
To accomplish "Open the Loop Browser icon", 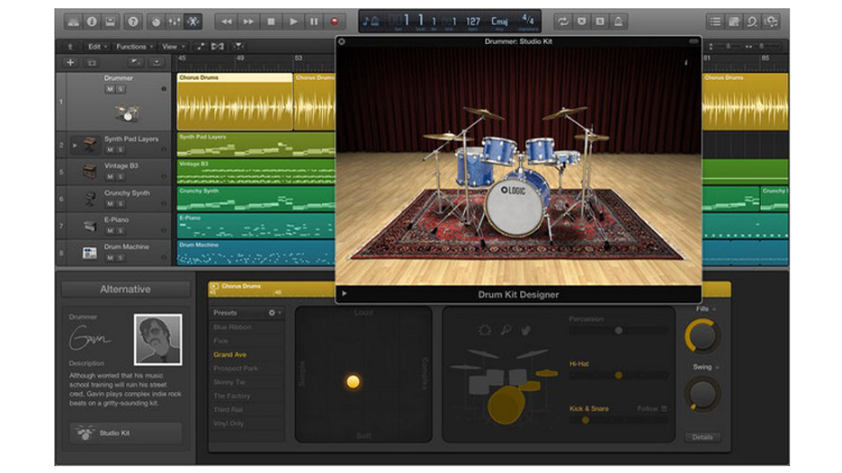I will point(754,21).
